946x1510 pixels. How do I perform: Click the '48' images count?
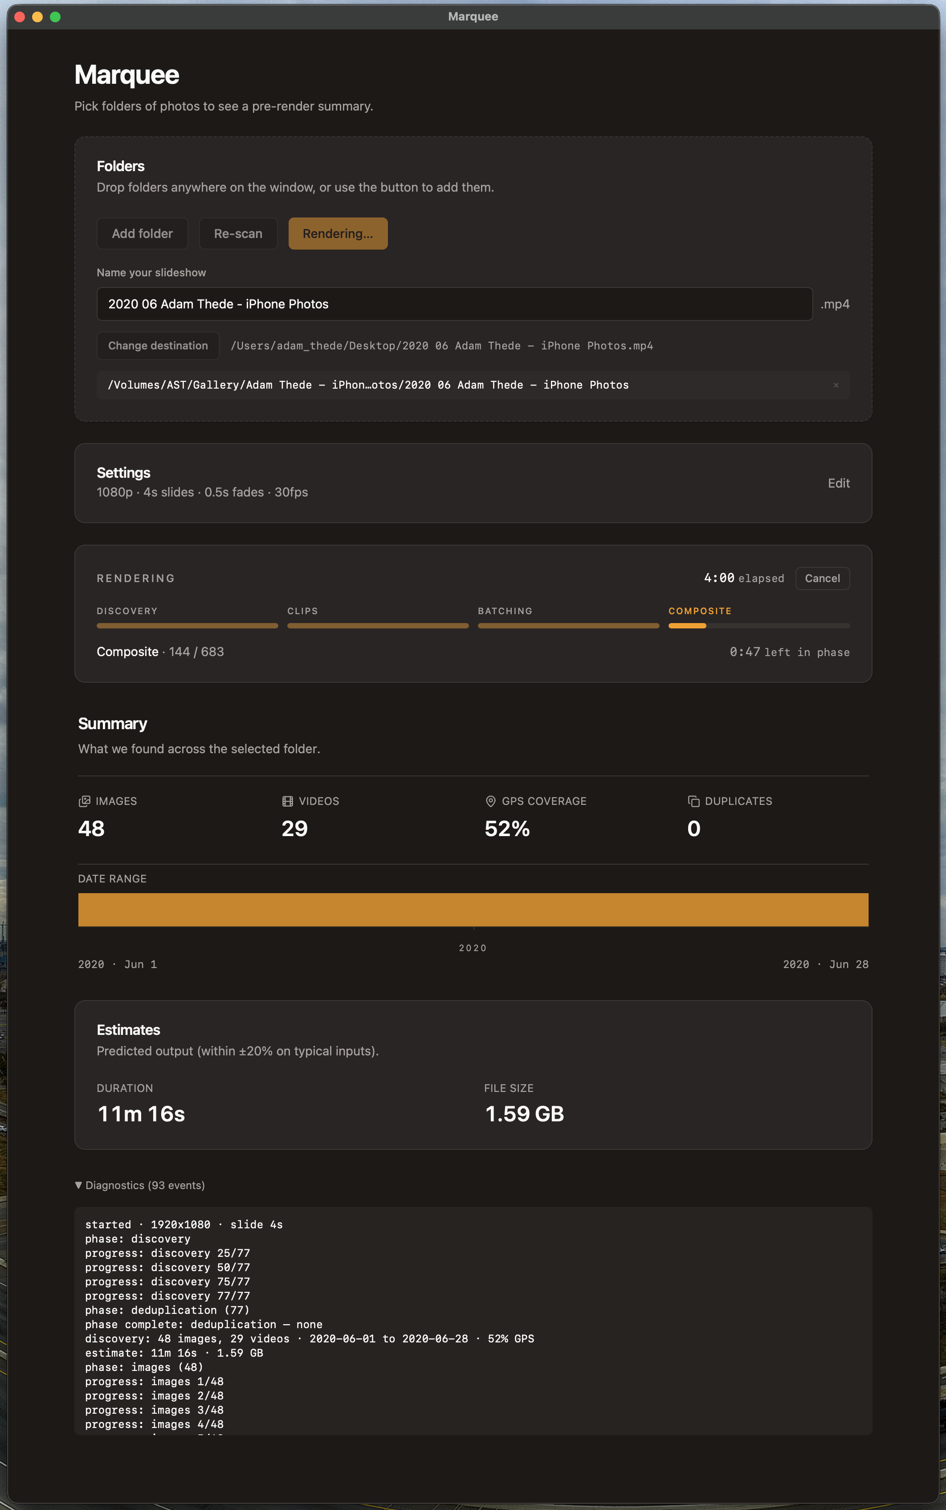click(x=91, y=829)
